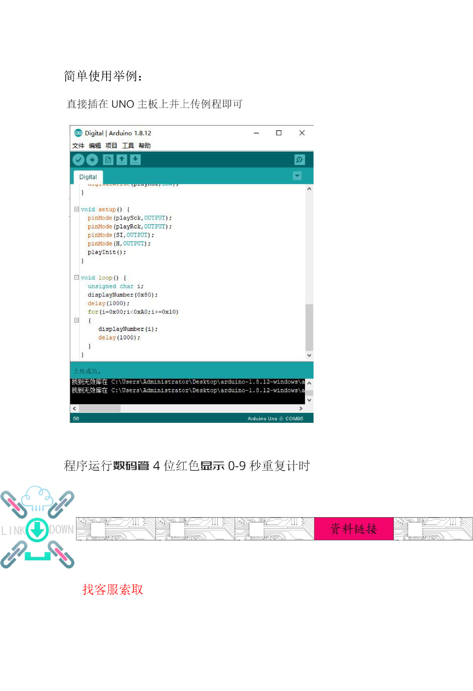
Task: Click the 'displayNumber(i);' line
Action: pyautogui.click(x=128, y=329)
